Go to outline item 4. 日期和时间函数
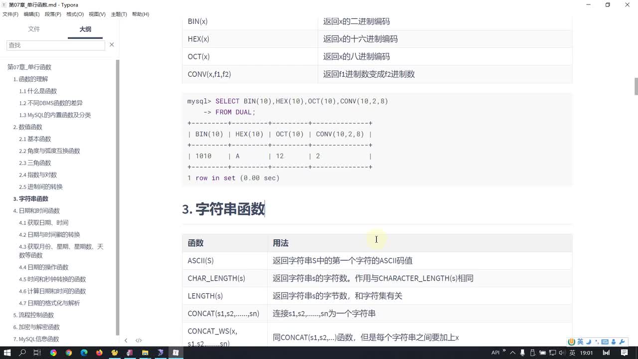 pyautogui.click(x=36, y=211)
